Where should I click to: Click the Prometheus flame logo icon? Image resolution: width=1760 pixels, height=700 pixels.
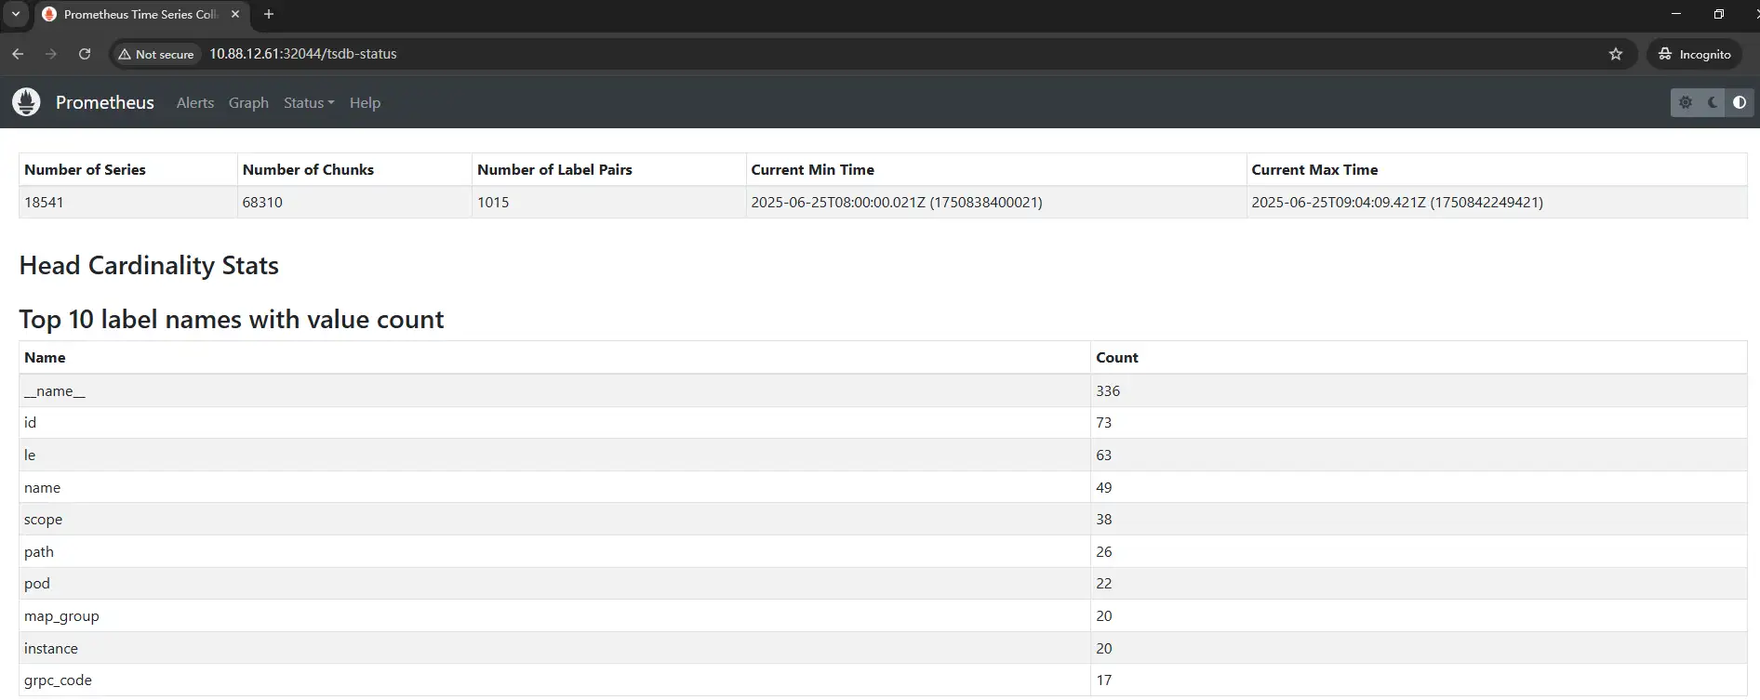pyautogui.click(x=26, y=102)
